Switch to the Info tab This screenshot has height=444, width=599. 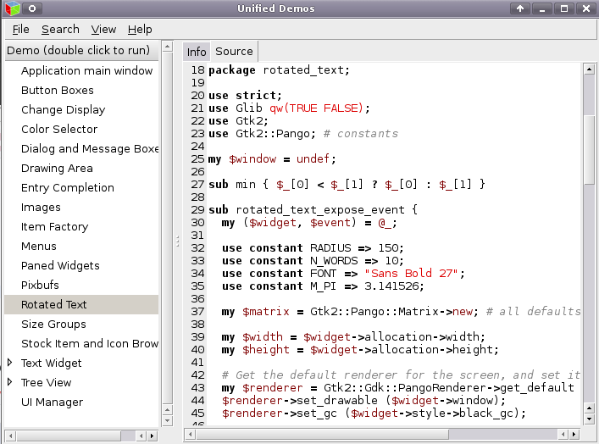(197, 51)
